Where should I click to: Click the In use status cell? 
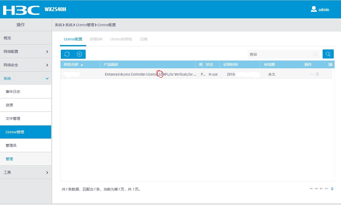point(213,74)
